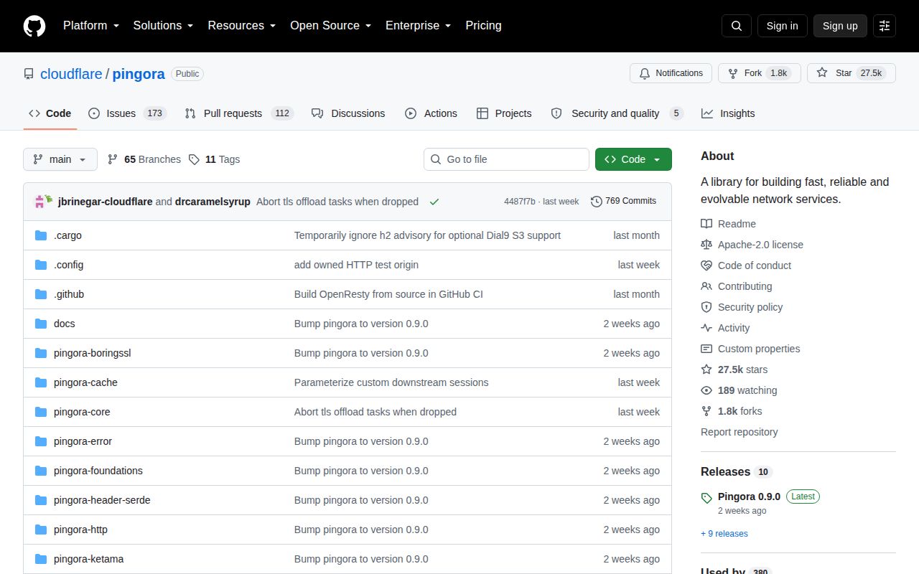
Task: Click the pingora-header-serde folder icon
Action: tap(41, 500)
